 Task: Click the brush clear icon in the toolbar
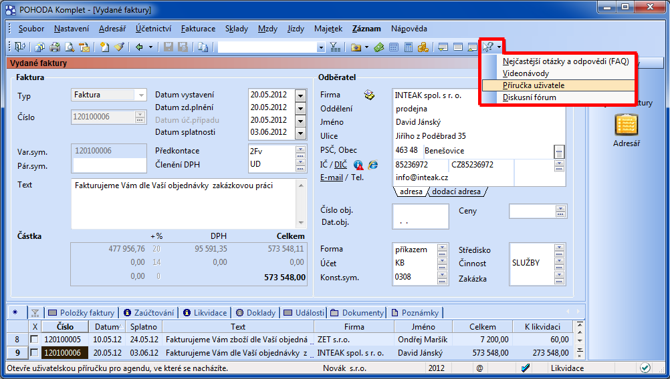pos(119,47)
